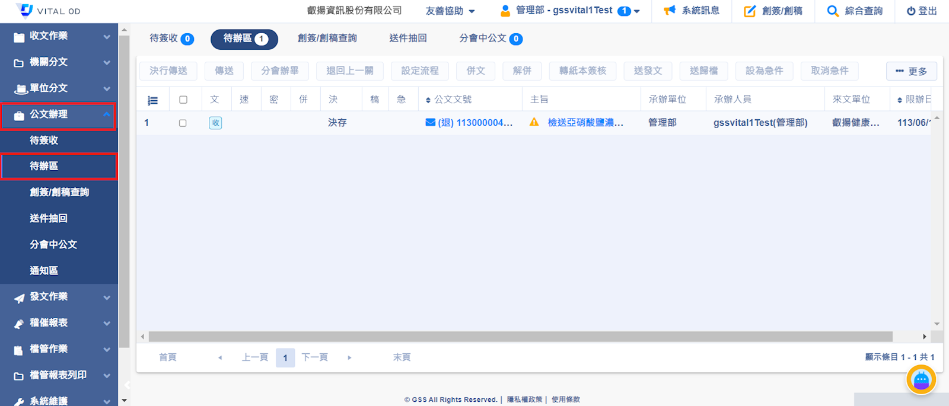
Task: Click the create draft pencil icon
Action: tap(750, 11)
